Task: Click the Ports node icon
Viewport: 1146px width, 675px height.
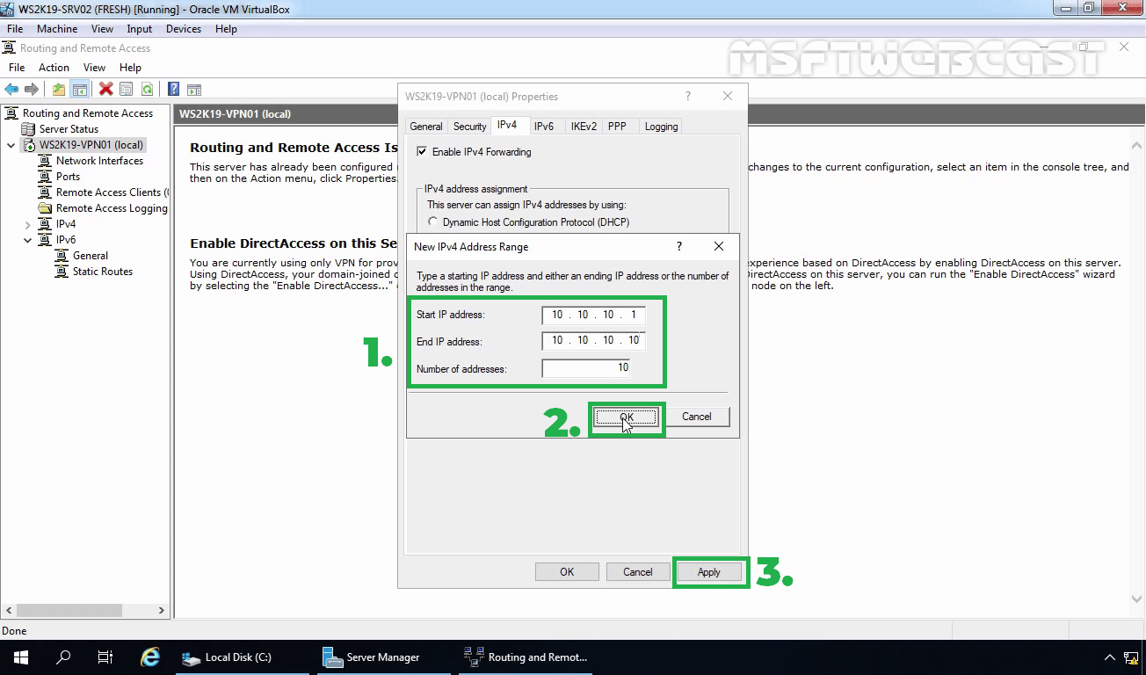Action: (46, 177)
